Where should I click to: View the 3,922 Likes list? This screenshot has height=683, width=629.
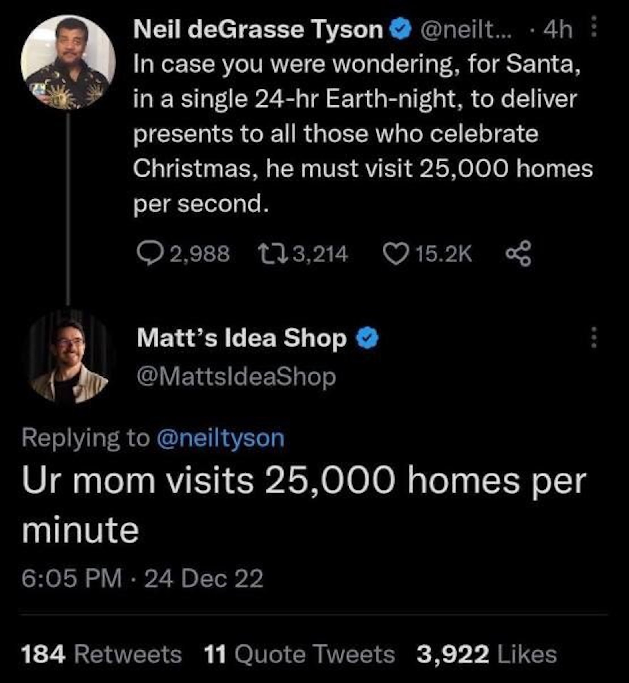486,654
